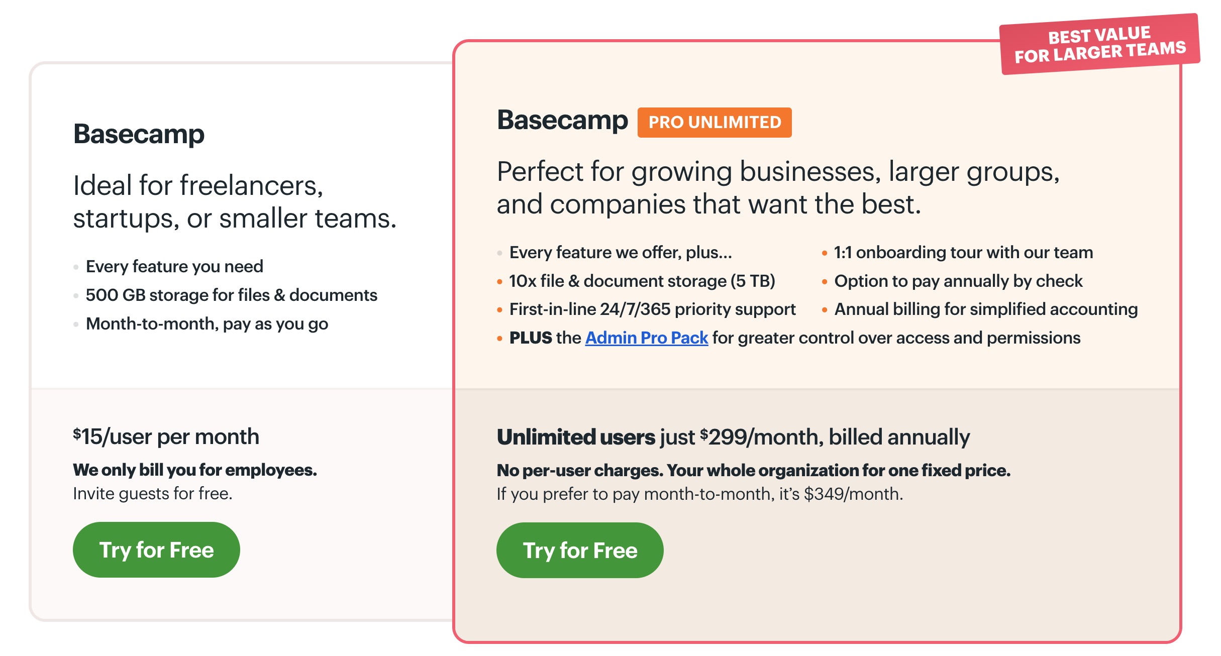Screen dimensions: 1221x656
Task: Select the 500 GB storage bullet item
Action: 231,295
